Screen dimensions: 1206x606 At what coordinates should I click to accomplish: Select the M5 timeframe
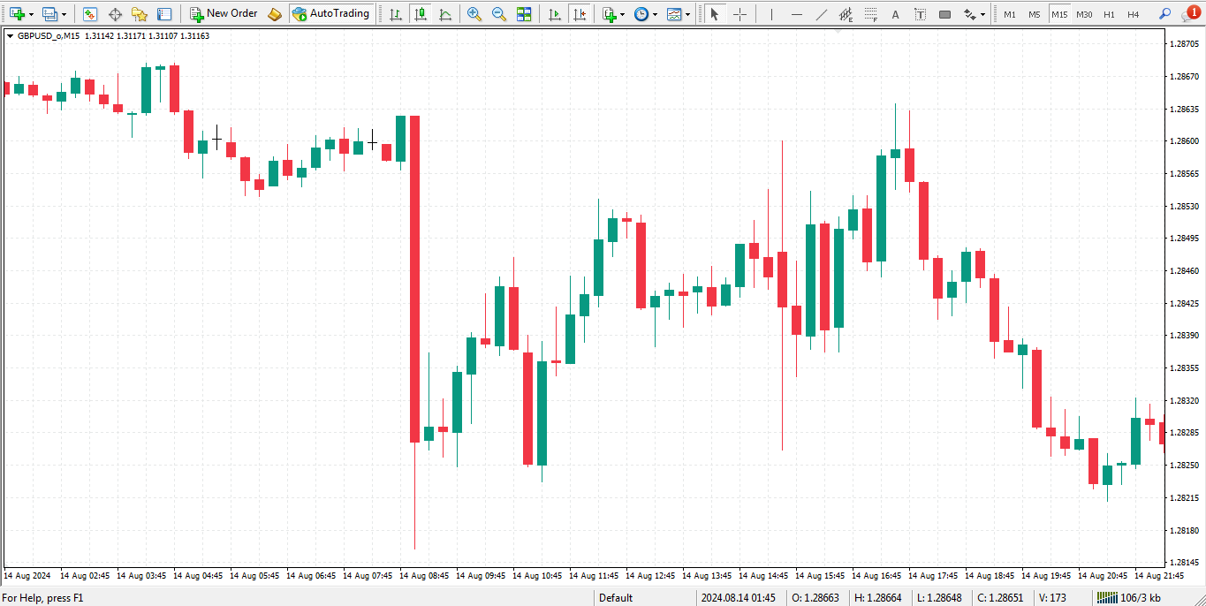[x=1034, y=14]
